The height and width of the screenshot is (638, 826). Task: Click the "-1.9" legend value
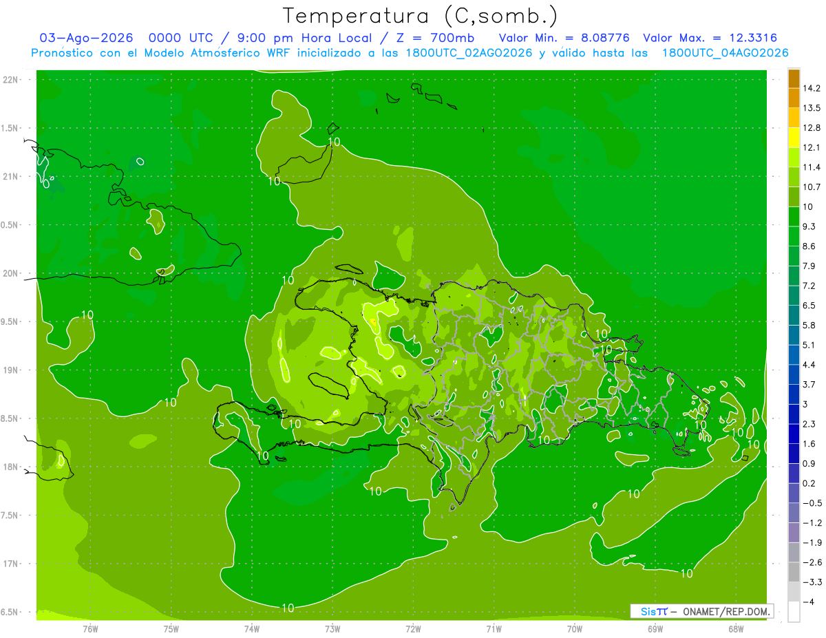[812, 542]
